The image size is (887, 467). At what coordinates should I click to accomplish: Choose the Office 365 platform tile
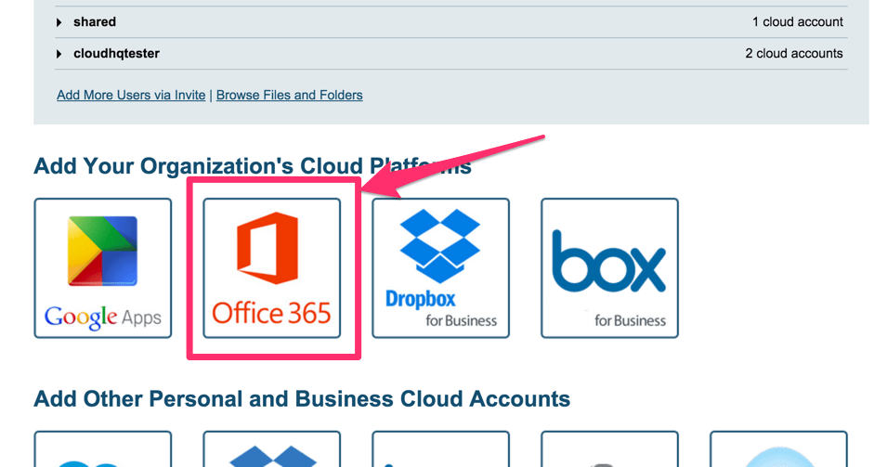coord(272,268)
